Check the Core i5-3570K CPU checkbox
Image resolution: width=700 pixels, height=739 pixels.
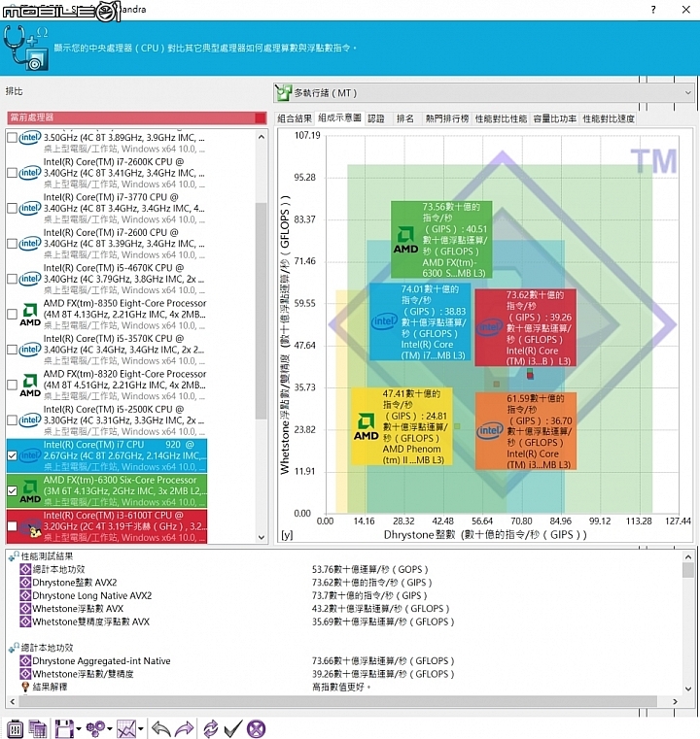click(x=13, y=350)
